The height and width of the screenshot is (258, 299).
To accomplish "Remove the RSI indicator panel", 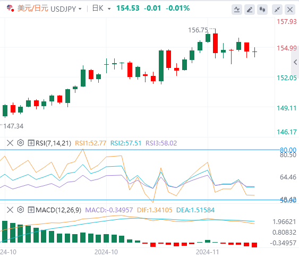I will pyautogui.click(x=10, y=143).
